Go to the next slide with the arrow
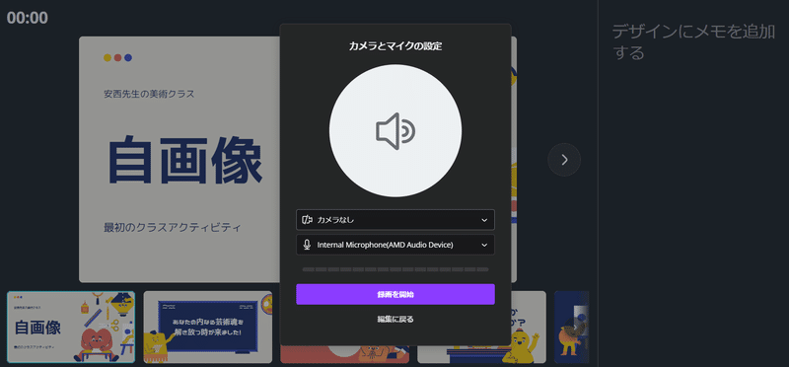 click(564, 160)
